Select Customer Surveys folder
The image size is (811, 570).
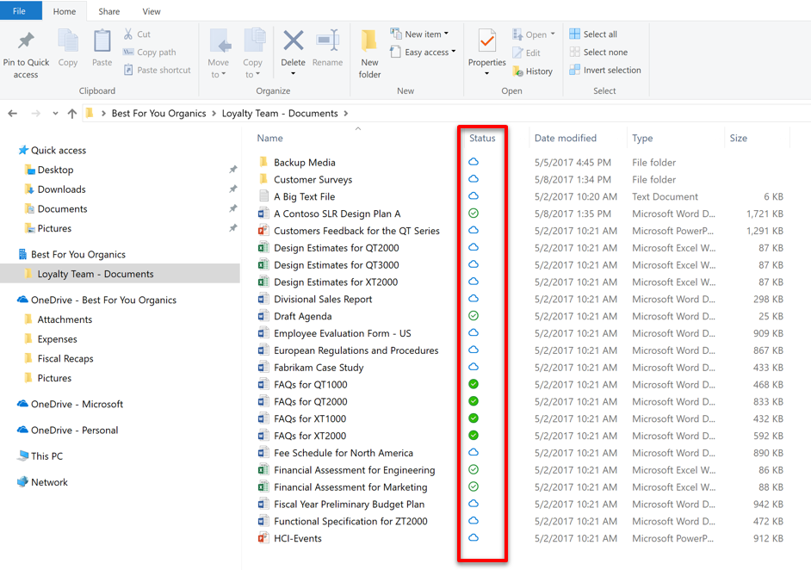(x=313, y=179)
